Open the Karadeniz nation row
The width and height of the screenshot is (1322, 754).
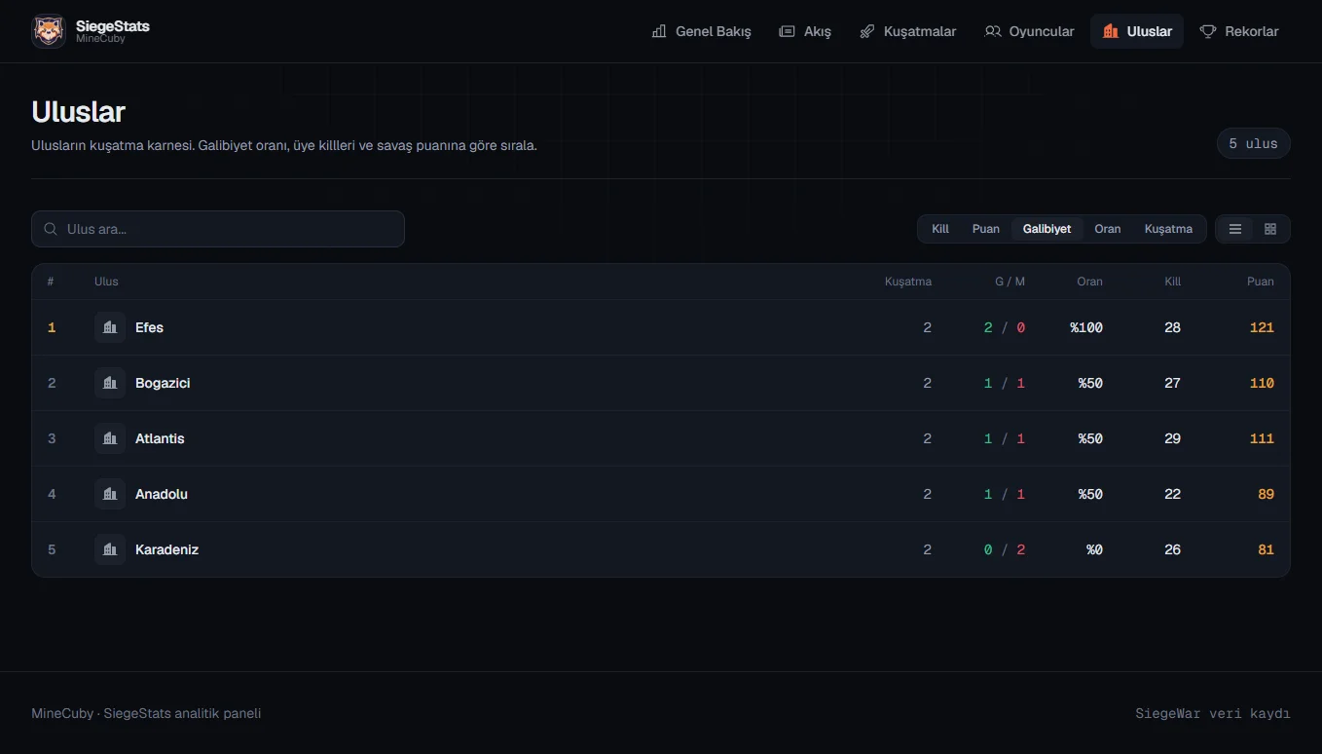click(661, 549)
